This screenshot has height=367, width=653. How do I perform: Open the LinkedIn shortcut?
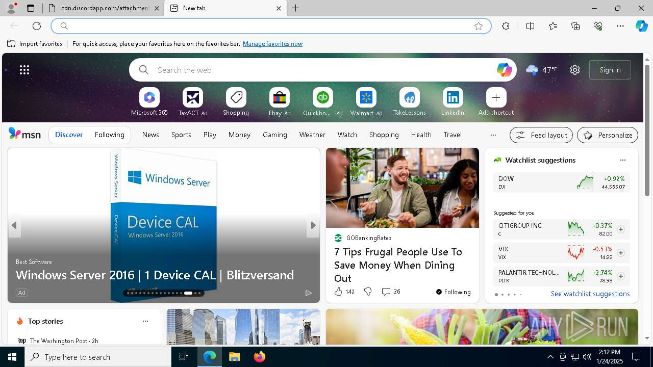453,102
